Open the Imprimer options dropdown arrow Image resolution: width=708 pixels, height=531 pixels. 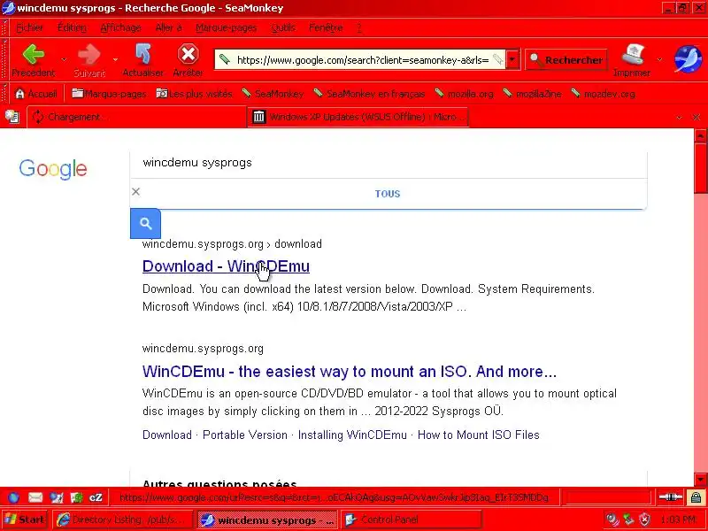pyautogui.click(x=659, y=59)
